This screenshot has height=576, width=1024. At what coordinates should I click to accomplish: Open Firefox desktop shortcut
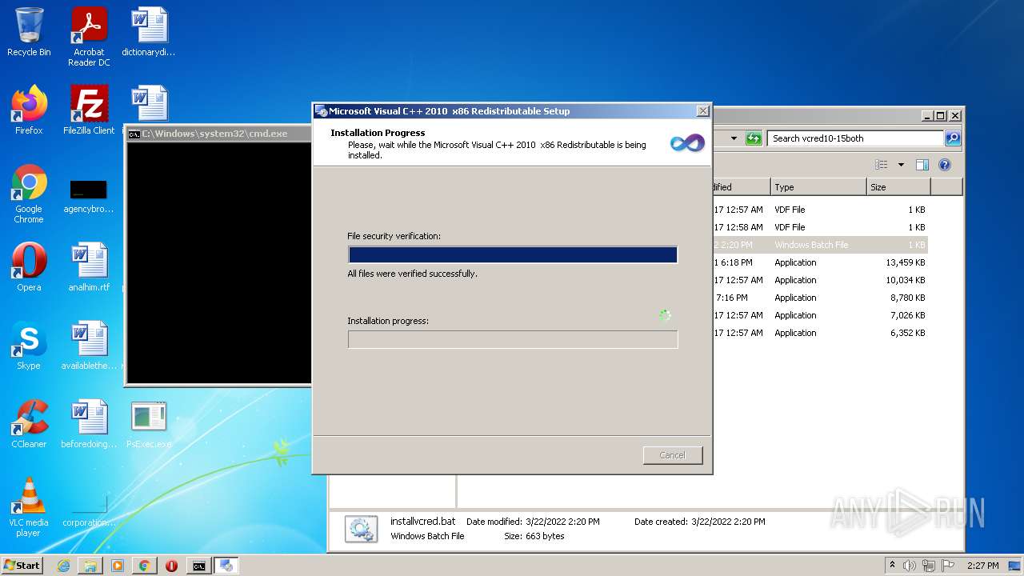(29, 110)
